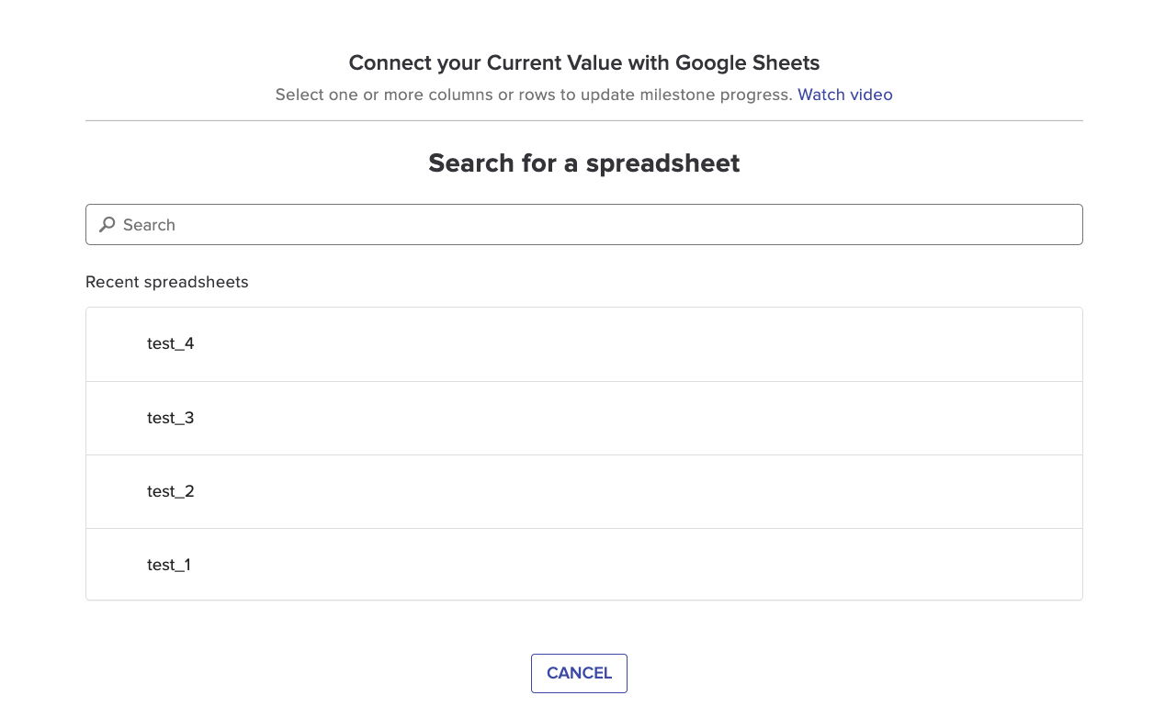Click the CANCEL button
This screenshot has height=718, width=1165.
point(579,673)
